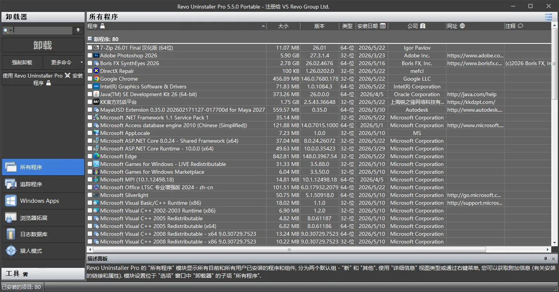
Task: Click the scroll left arrow
Action: [x=90, y=249]
